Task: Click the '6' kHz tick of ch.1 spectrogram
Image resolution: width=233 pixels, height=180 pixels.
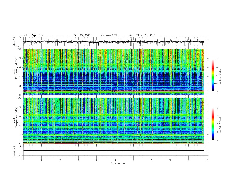Action: (21, 67)
